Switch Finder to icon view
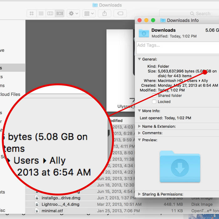This screenshot has width=219, height=219. pyautogui.click(x=32, y=13)
